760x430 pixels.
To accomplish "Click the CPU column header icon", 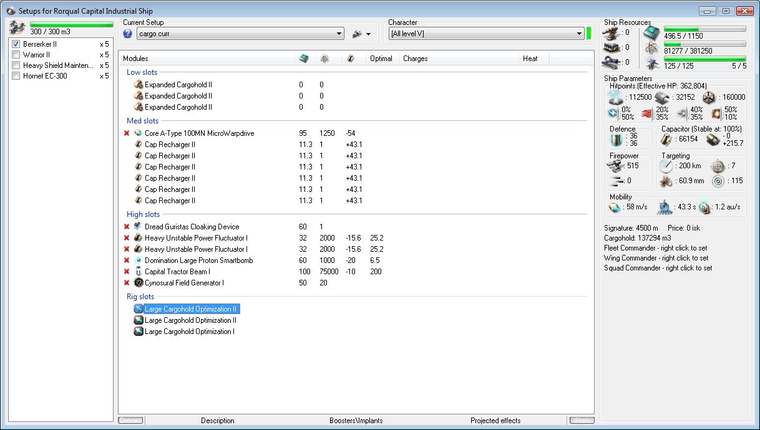I will click(304, 58).
